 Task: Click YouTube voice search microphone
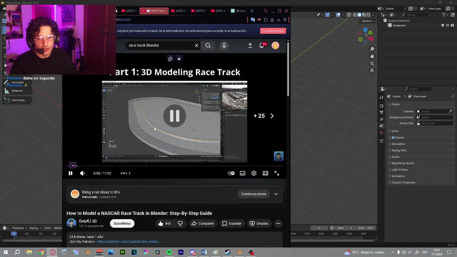click(x=224, y=45)
